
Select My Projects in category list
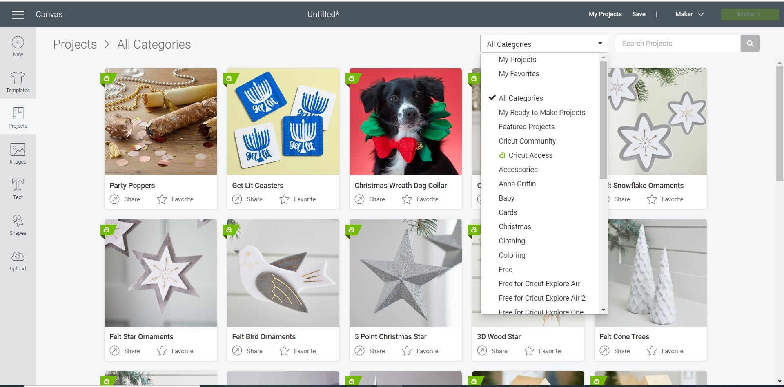(517, 60)
